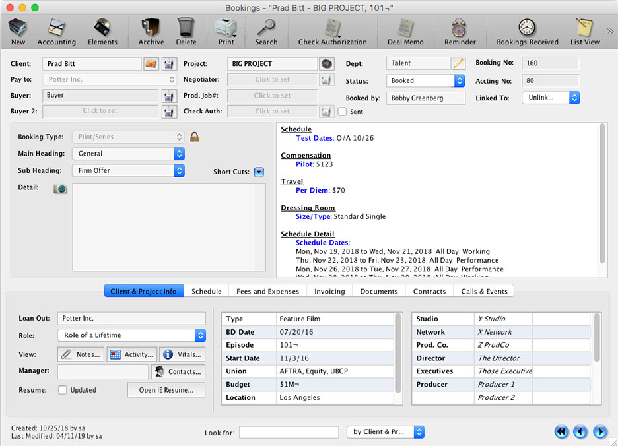
Task: Switch to the Documents tab
Action: point(379,291)
